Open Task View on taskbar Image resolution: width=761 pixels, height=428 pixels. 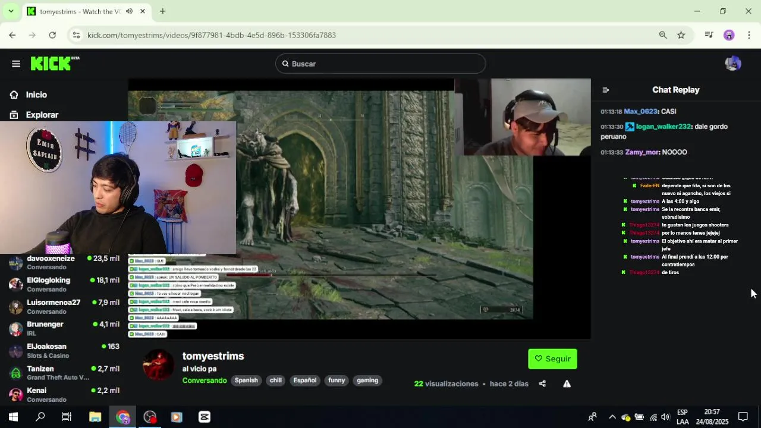[x=67, y=417]
